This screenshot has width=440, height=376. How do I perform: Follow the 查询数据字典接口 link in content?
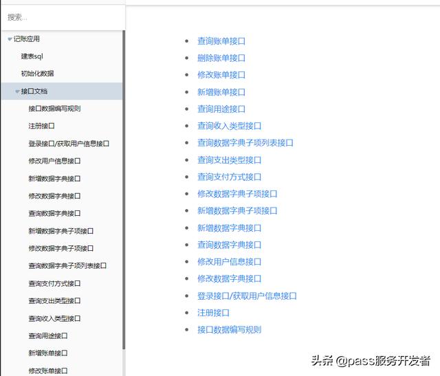229,245
